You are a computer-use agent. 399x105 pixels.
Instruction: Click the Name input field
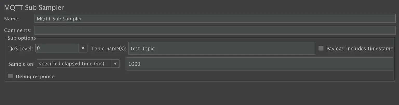(215, 19)
